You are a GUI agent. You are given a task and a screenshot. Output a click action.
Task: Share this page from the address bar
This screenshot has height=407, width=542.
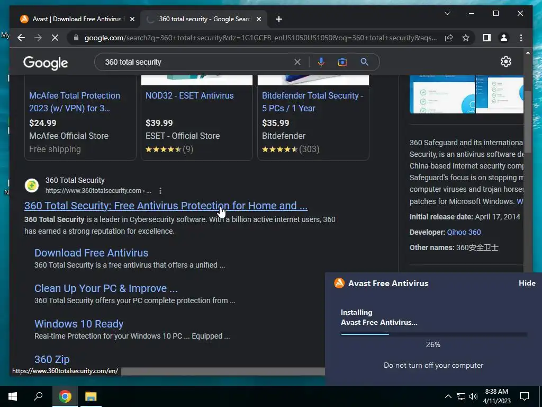pos(449,38)
